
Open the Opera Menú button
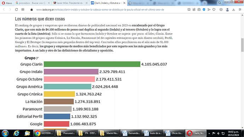tap(7, 3)
